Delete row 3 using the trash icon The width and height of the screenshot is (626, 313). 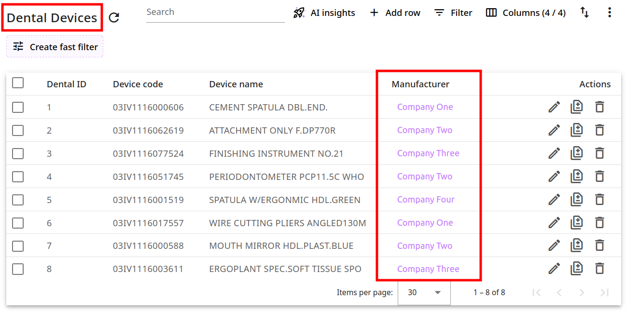coord(599,153)
